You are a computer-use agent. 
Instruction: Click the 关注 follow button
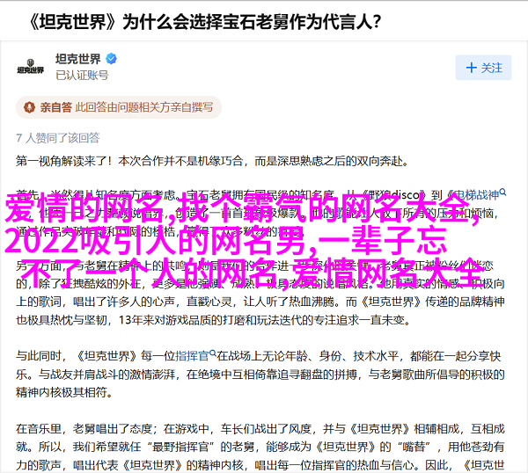pos(483,68)
